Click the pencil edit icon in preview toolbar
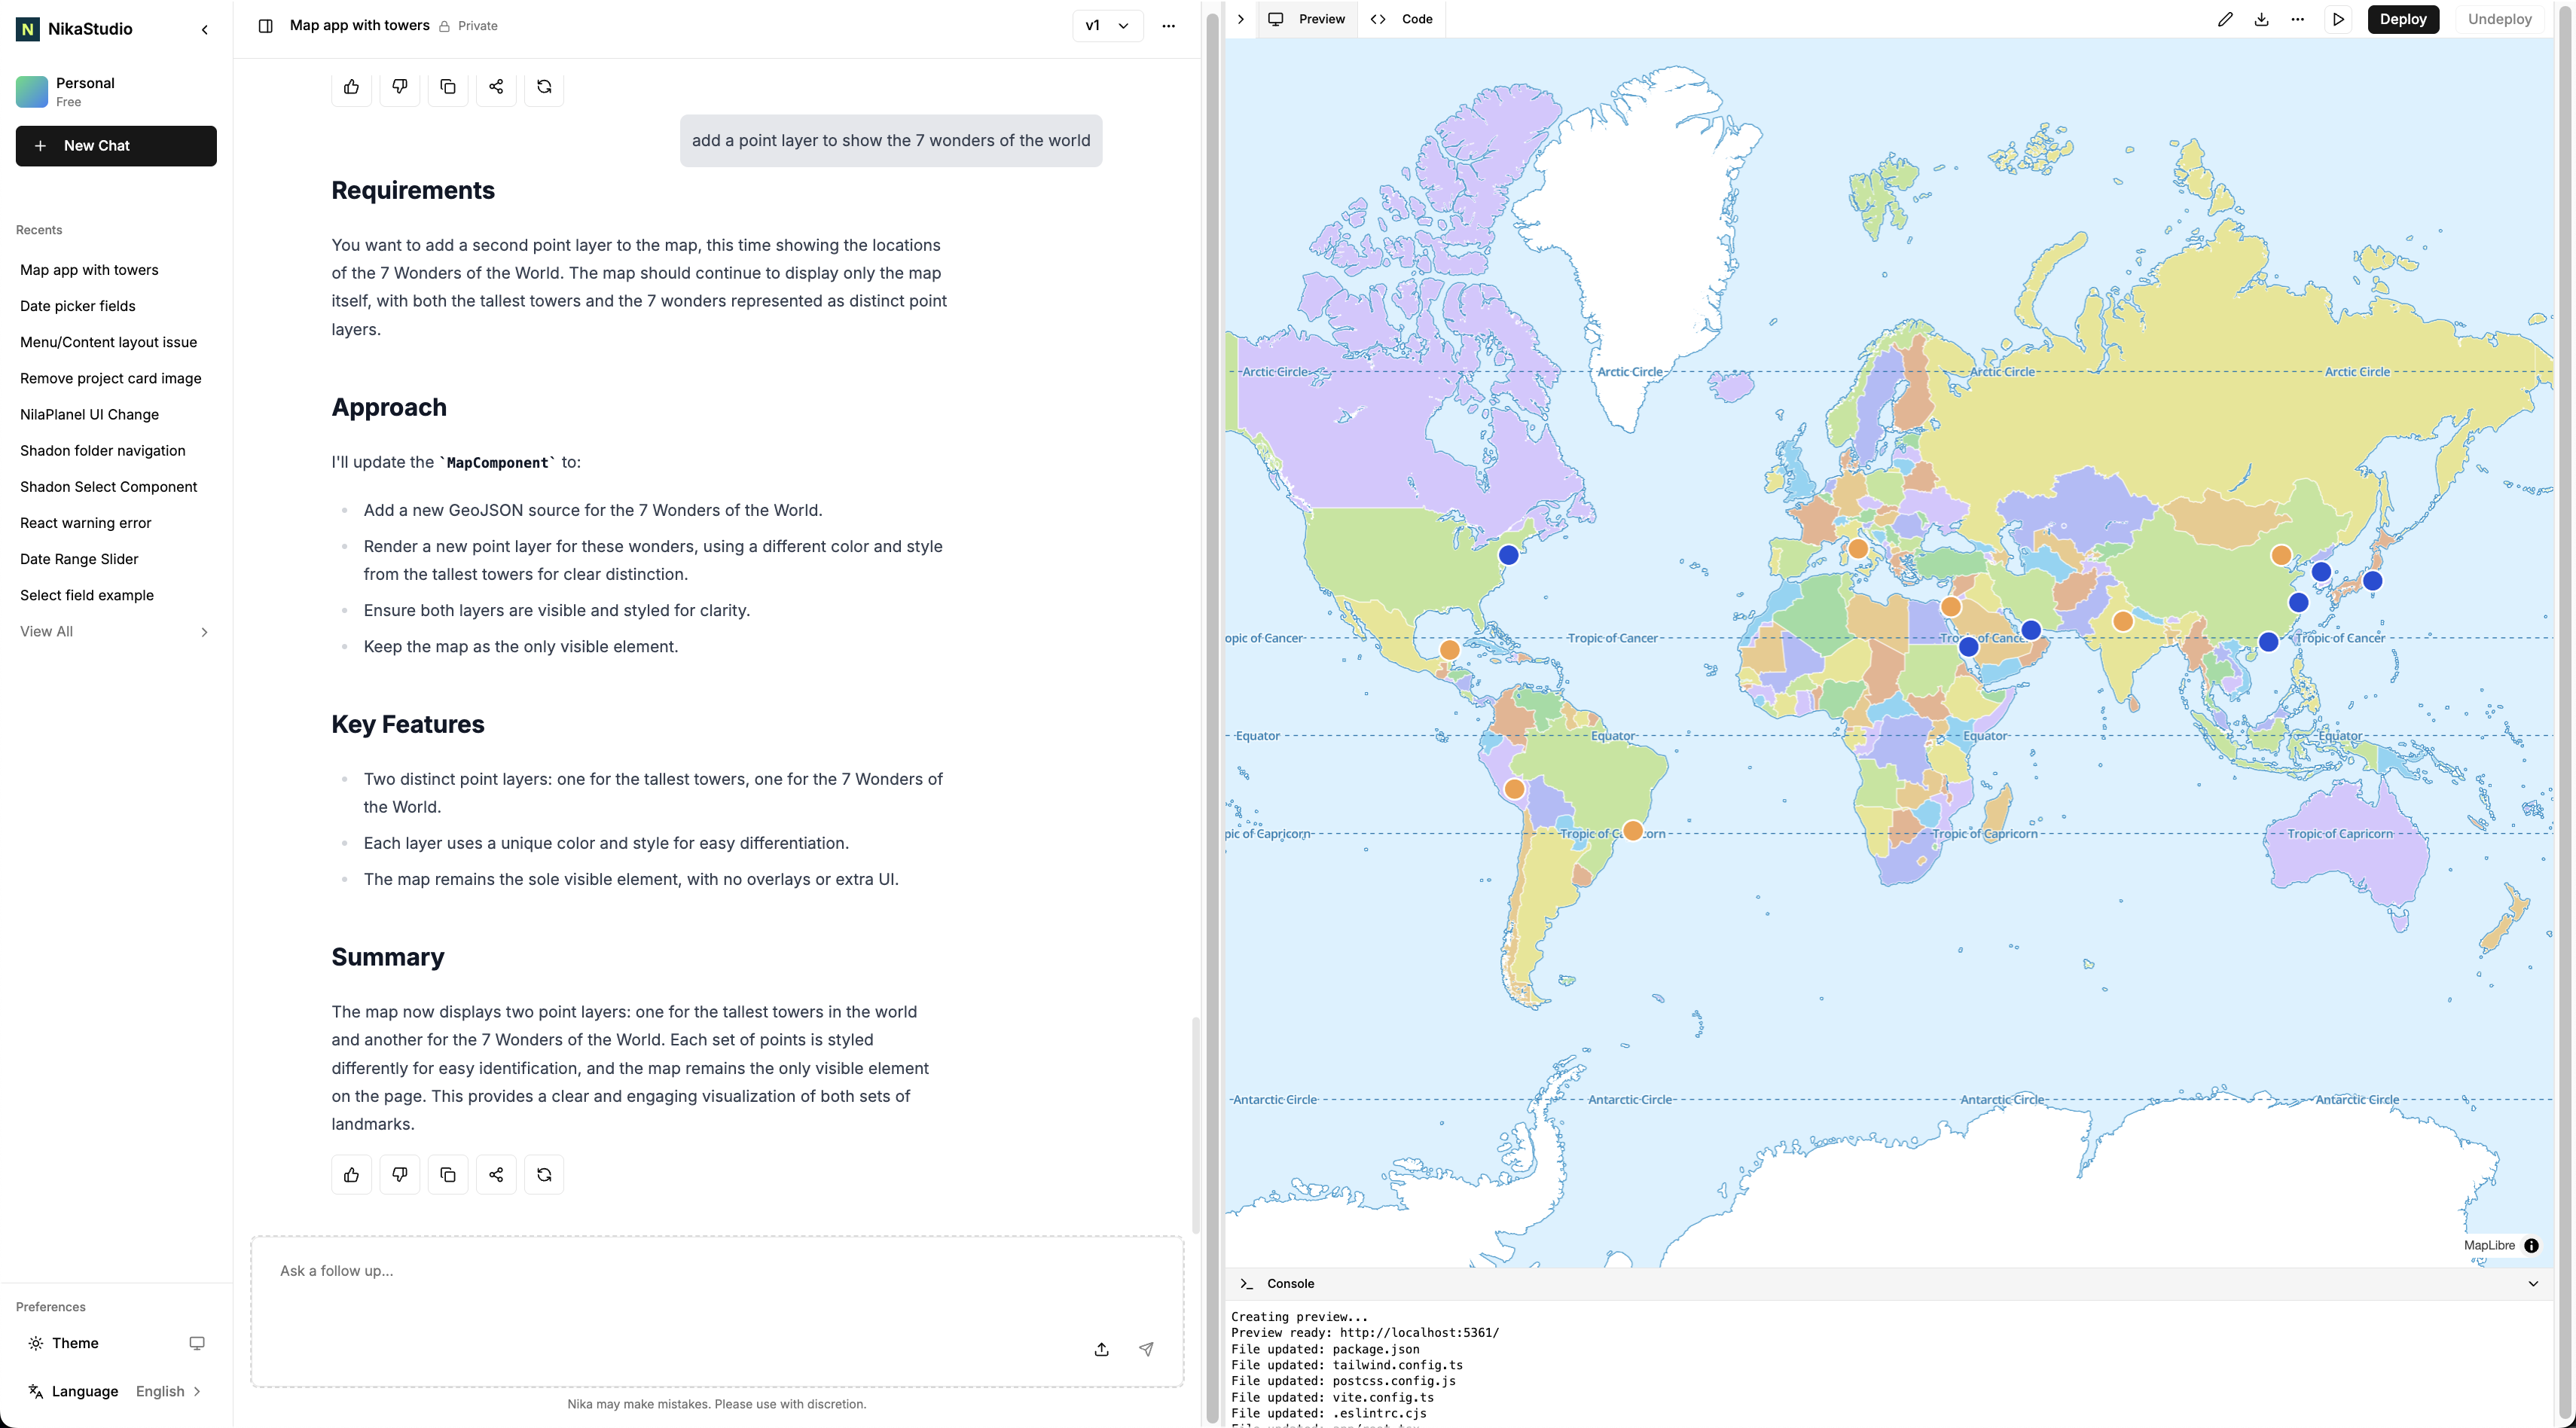Image resolution: width=2576 pixels, height=1428 pixels. [x=2224, y=19]
